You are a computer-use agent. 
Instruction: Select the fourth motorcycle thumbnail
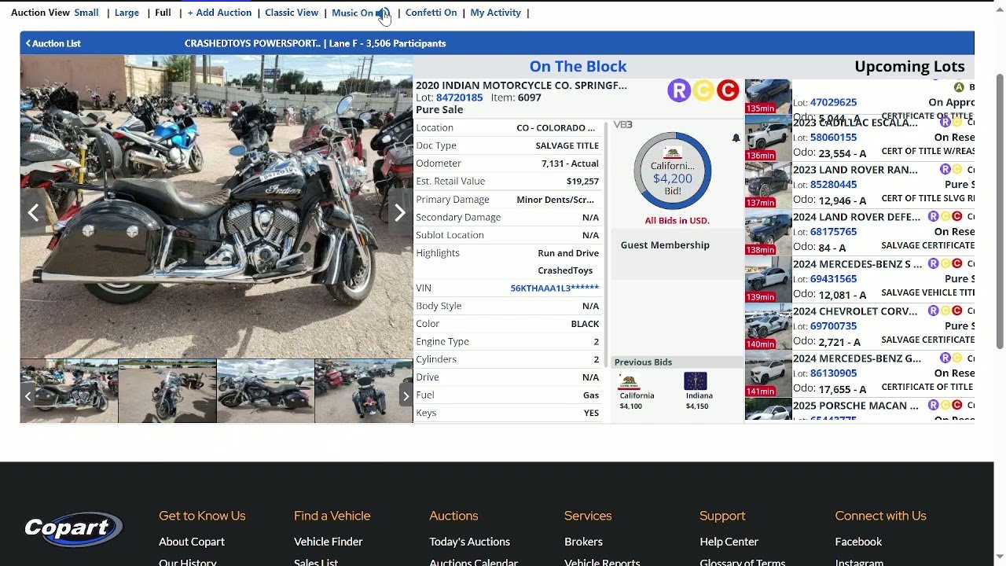point(363,391)
